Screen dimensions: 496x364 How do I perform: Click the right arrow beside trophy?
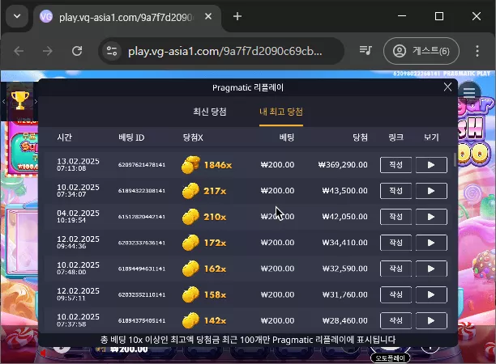click(x=36, y=101)
